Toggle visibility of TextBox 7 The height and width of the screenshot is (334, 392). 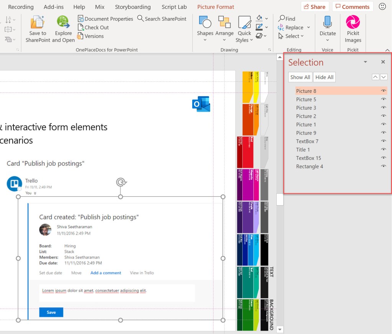(383, 141)
